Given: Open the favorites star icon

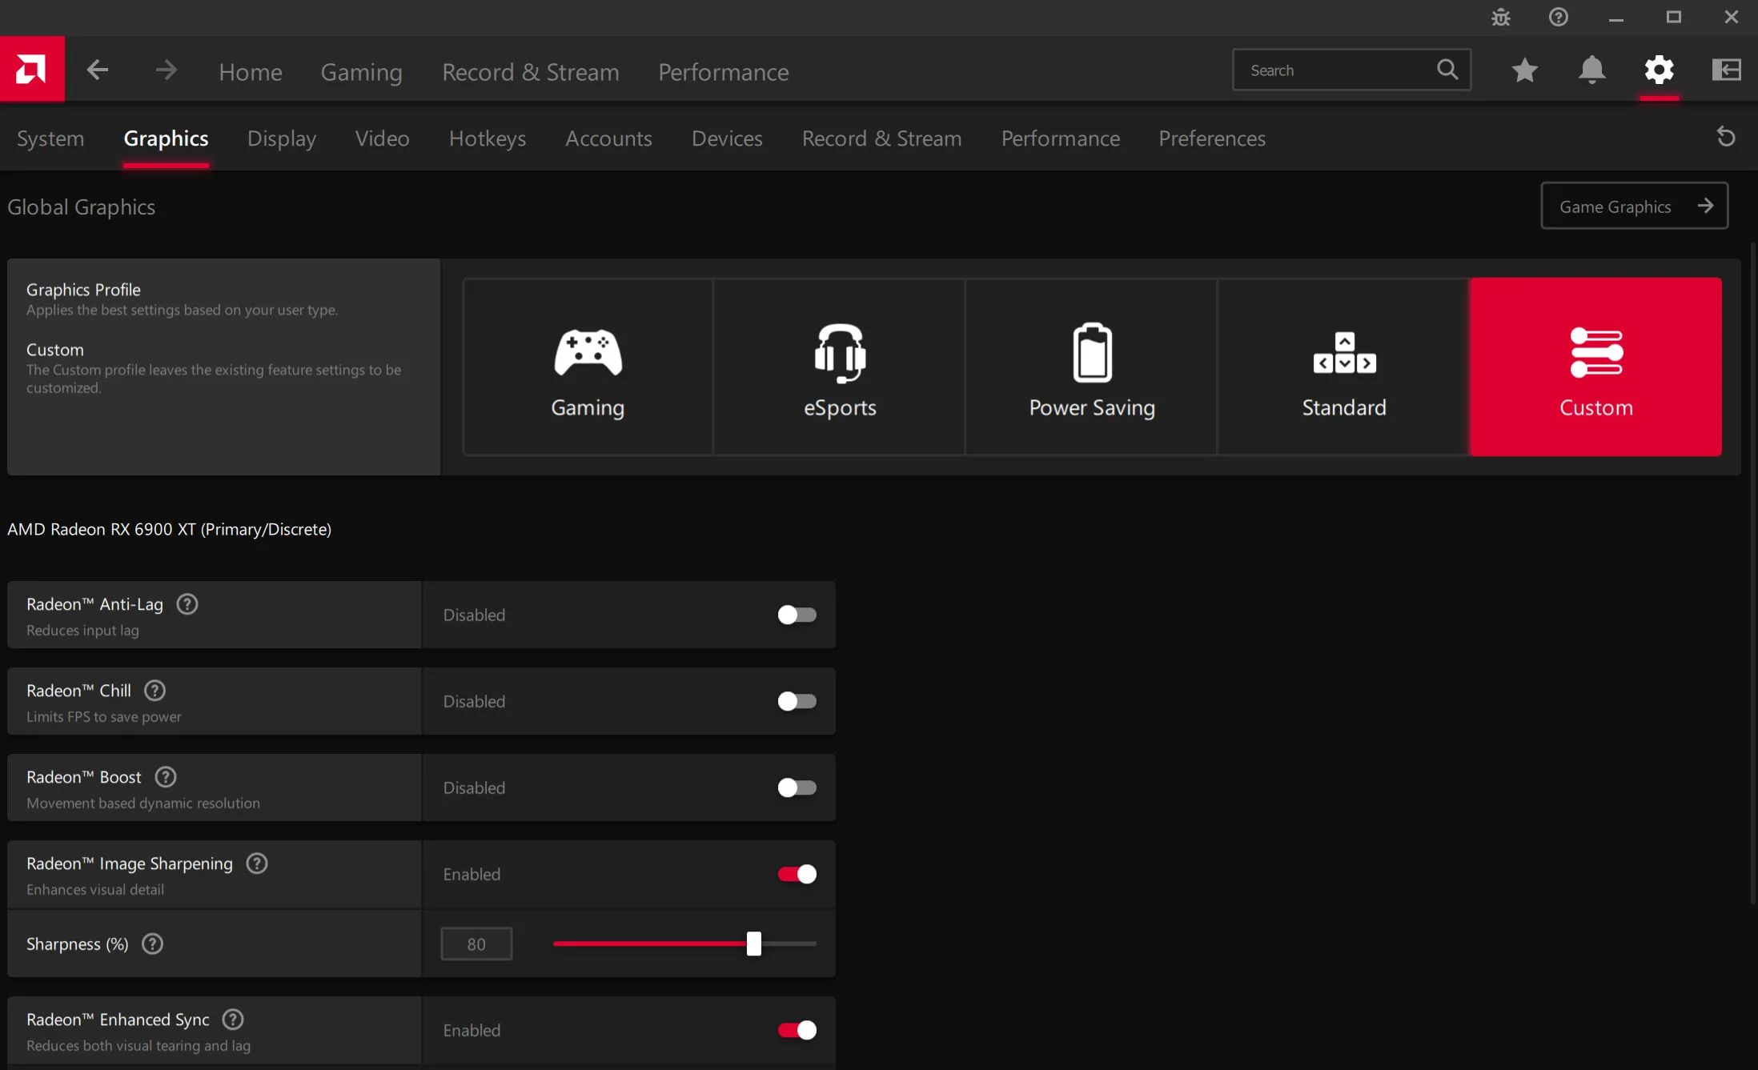Looking at the screenshot, I should [1524, 70].
